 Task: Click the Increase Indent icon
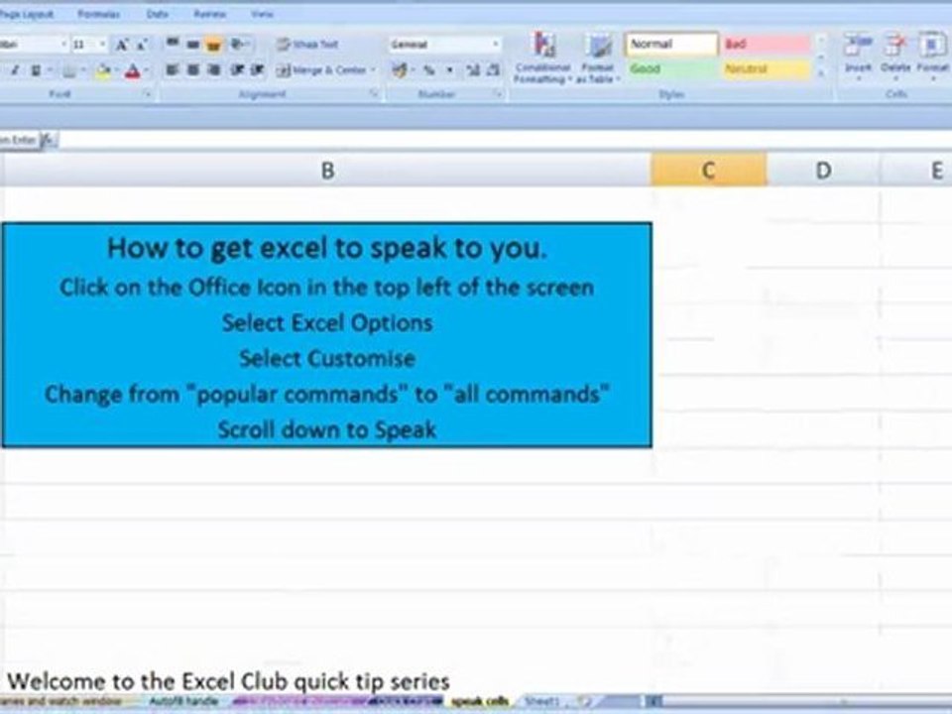point(258,70)
